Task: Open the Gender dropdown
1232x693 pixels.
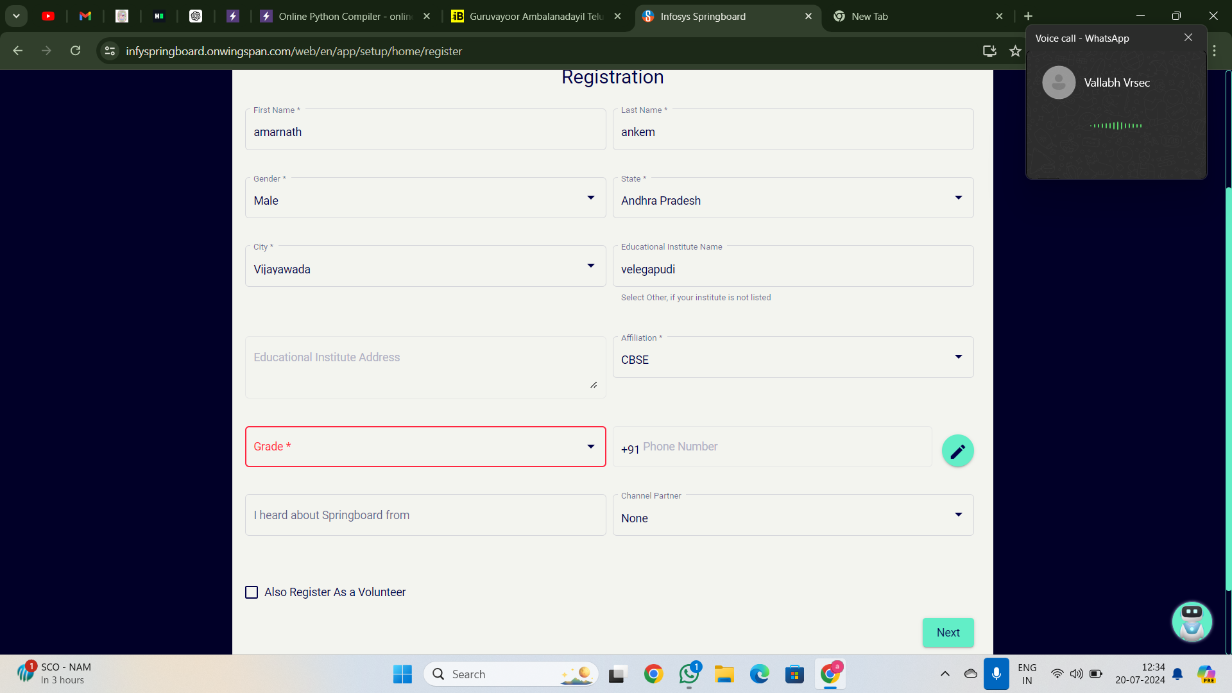Action: click(425, 198)
